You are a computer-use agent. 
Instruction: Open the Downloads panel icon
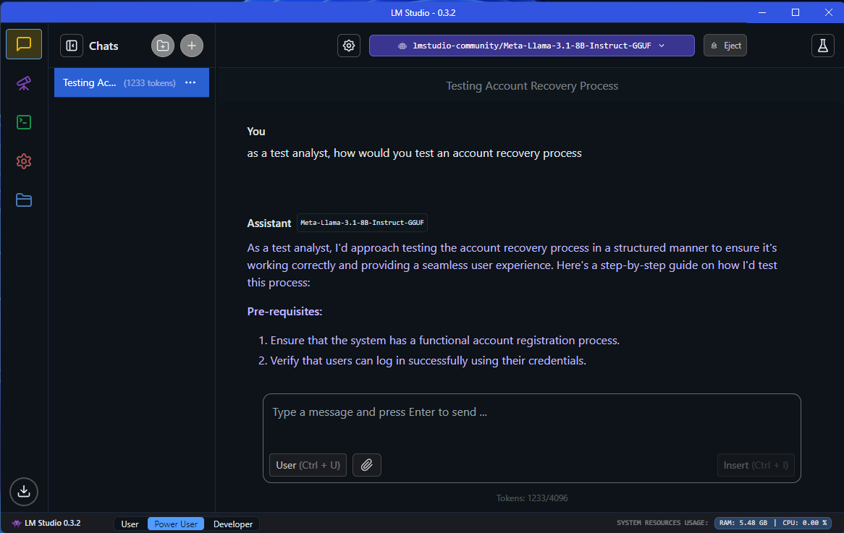(24, 492)
